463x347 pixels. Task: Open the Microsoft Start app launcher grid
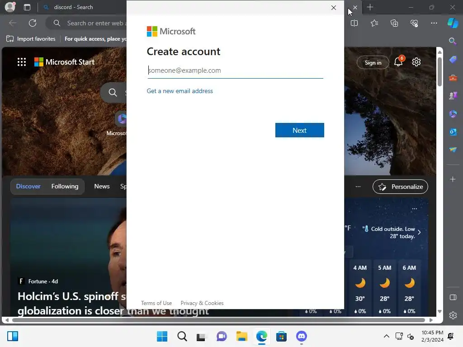click(x=22, y=62)
